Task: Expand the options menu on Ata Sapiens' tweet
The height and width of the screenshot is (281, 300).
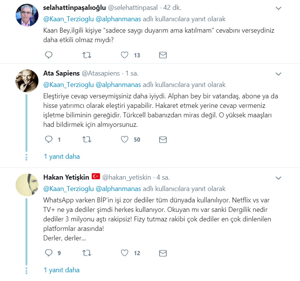Action: pos(278,74)
